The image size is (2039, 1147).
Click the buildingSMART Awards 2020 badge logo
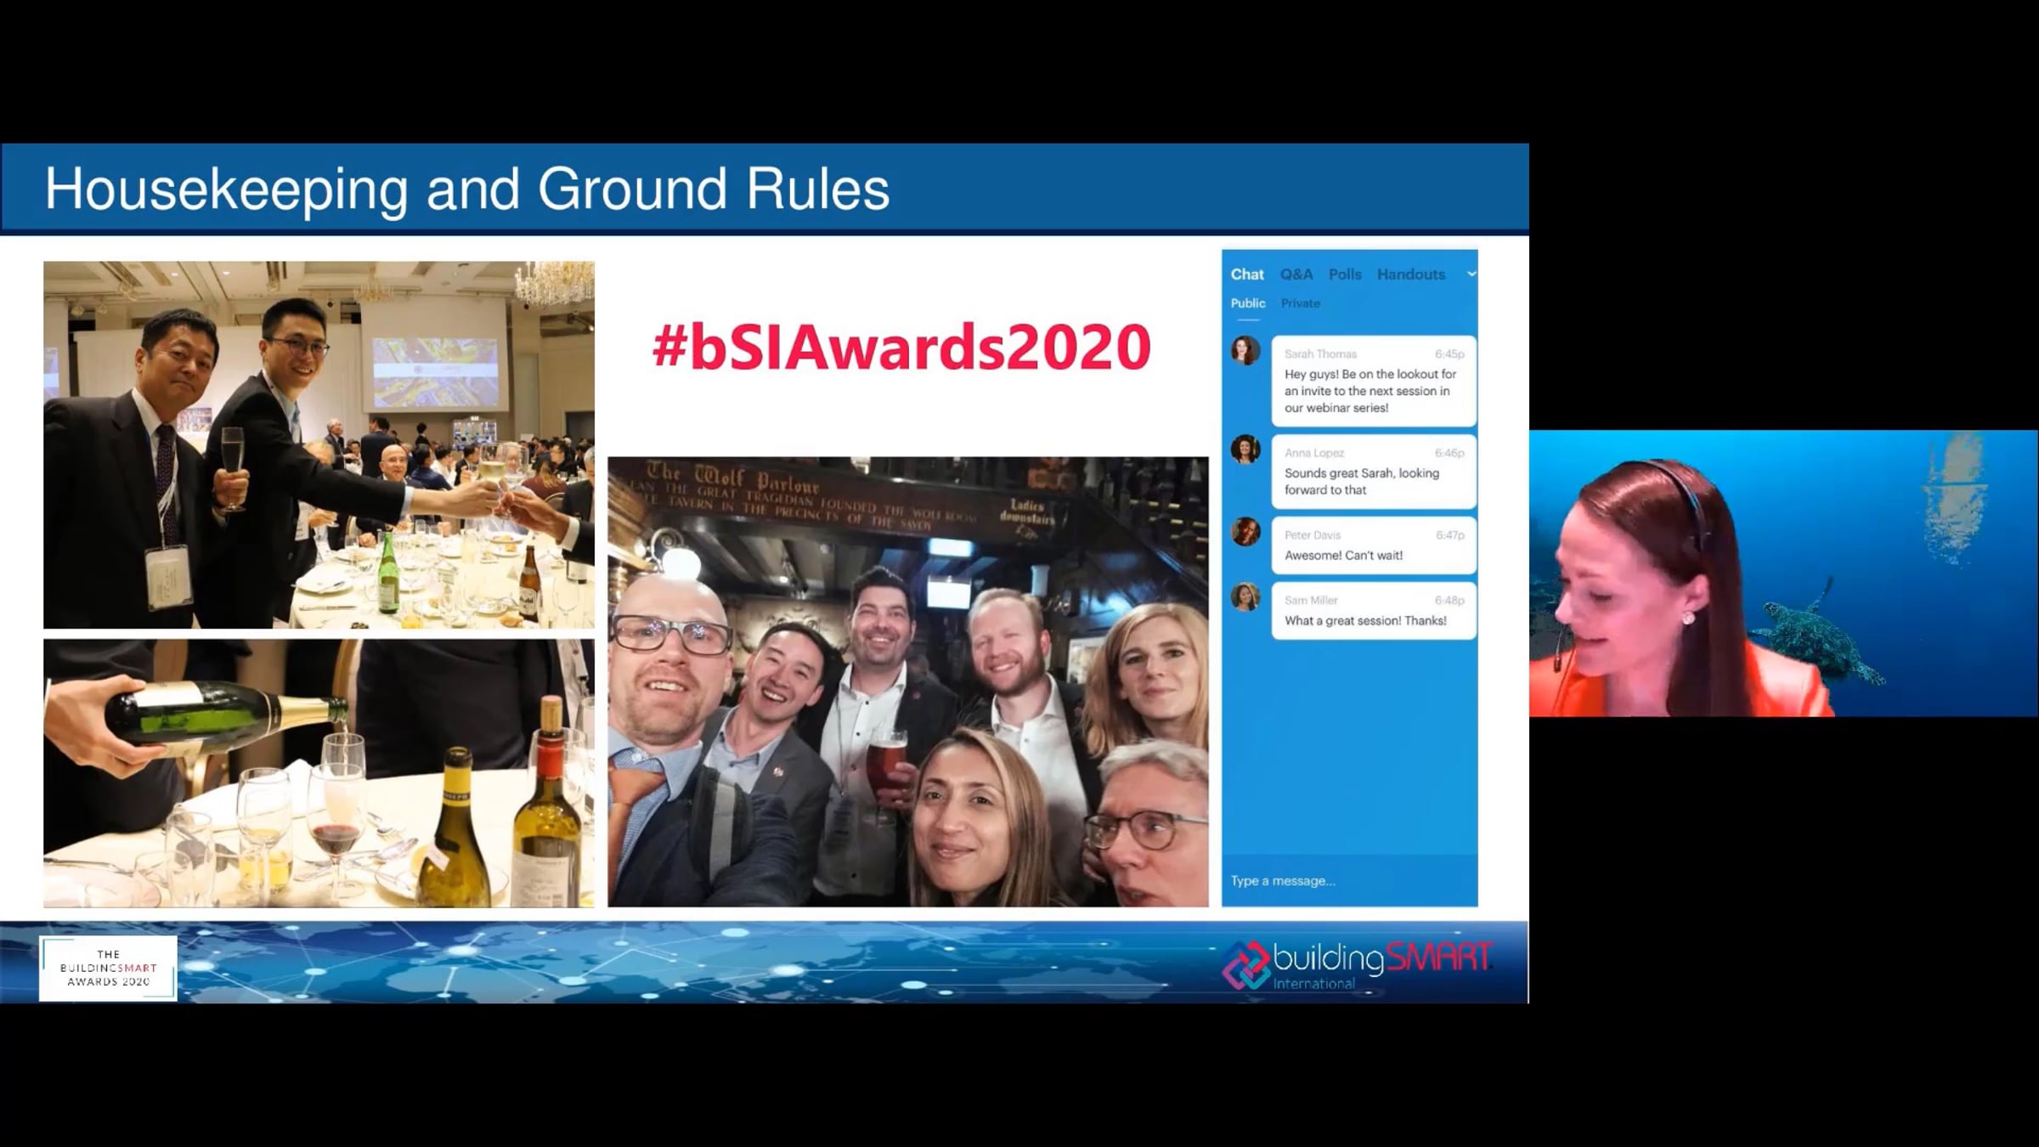click(x=108, y=969)
